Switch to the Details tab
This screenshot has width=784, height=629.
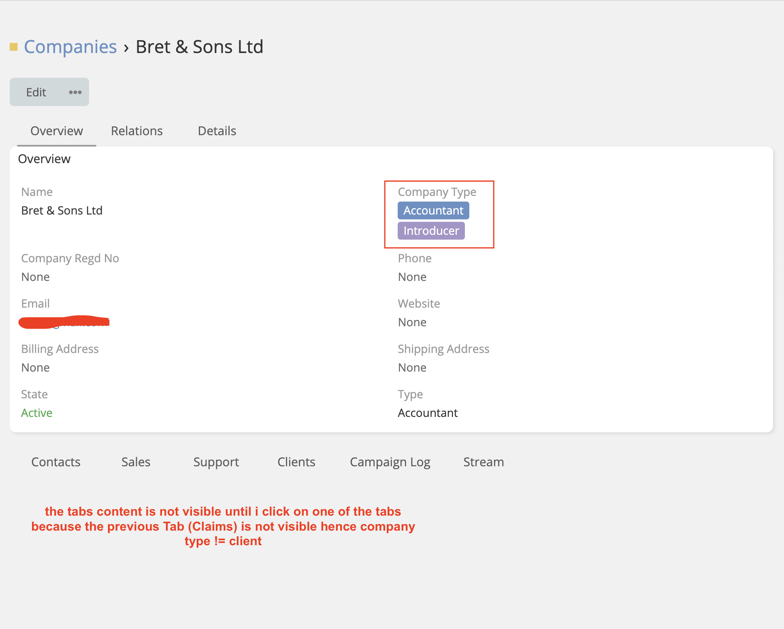[217, 131]
